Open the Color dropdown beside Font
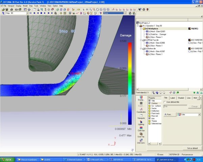The image size is (203, 162). [199, 114]
